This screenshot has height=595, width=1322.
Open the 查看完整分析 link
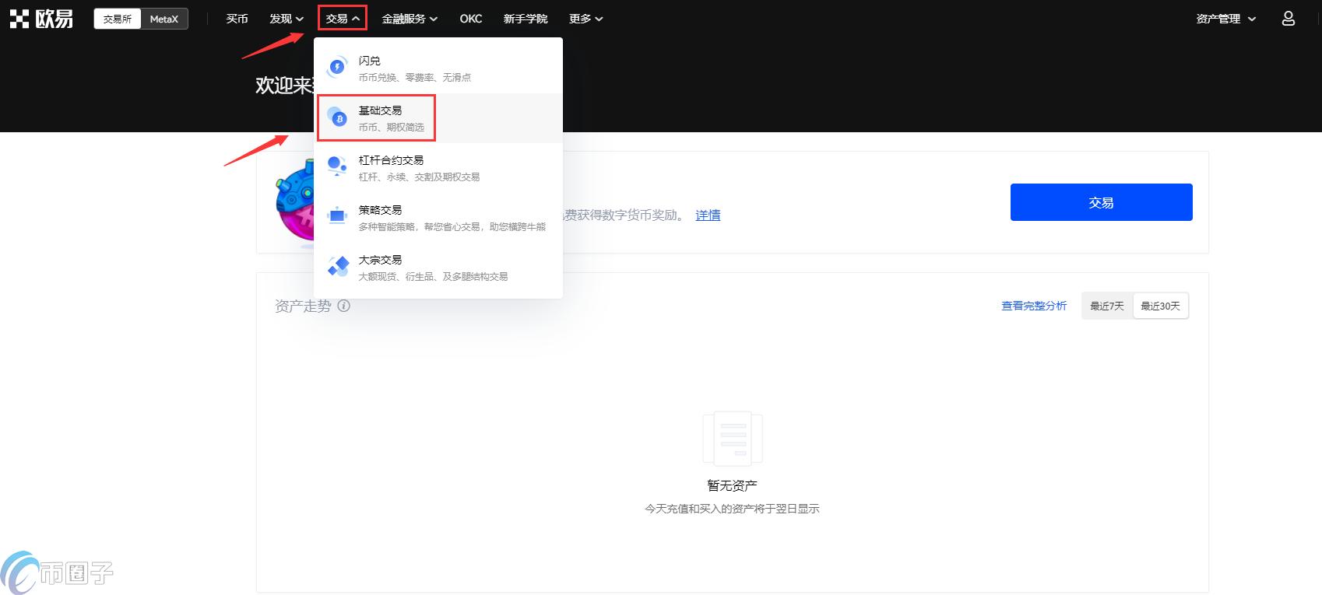click(1034, 306)
